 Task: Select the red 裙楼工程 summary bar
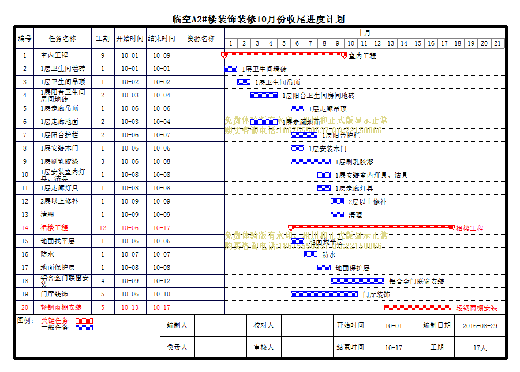coord(371,227)
